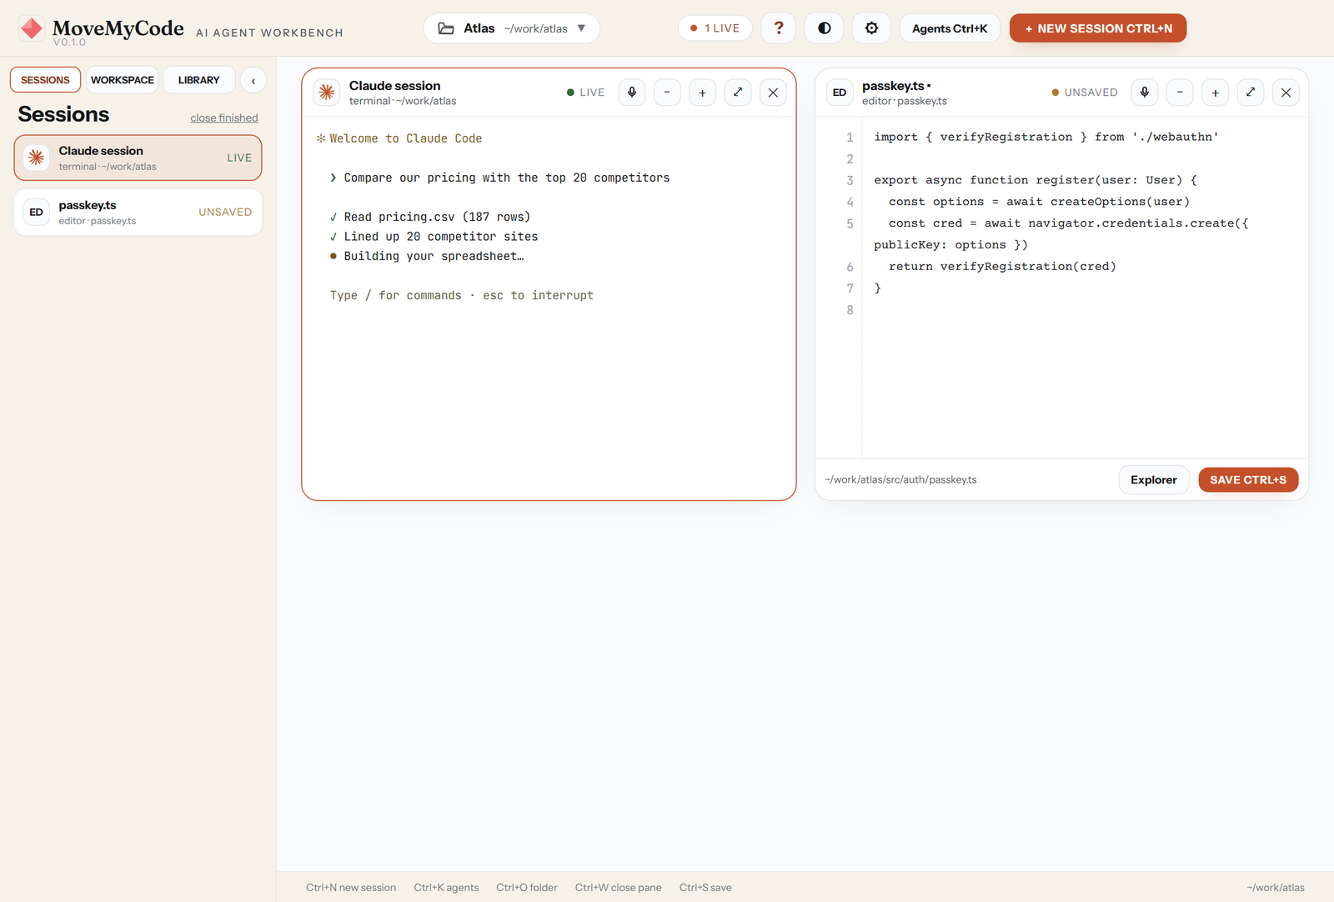This screenshot has height=902, width=1334.
Task: Collapse the sidebar with the chevron button
Action: pyautogui.click(x=253, y=81)
